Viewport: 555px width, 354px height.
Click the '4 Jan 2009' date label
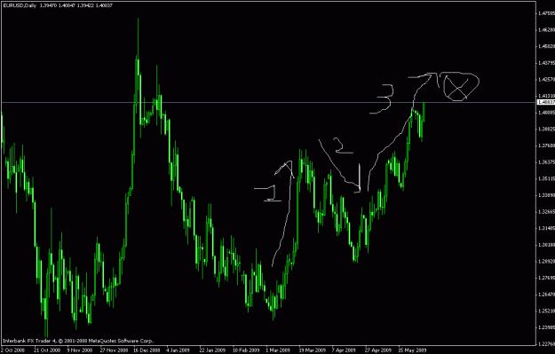coord(178,350)
